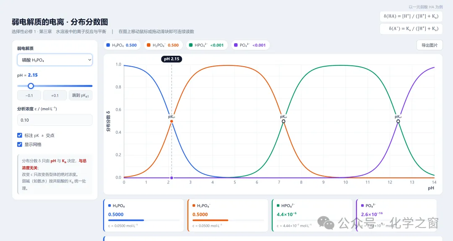Image resolution: width=453 pixels, height=241 pixels.
Task: Click the blue H₃PO₄ legend color square
Action: 108,45
